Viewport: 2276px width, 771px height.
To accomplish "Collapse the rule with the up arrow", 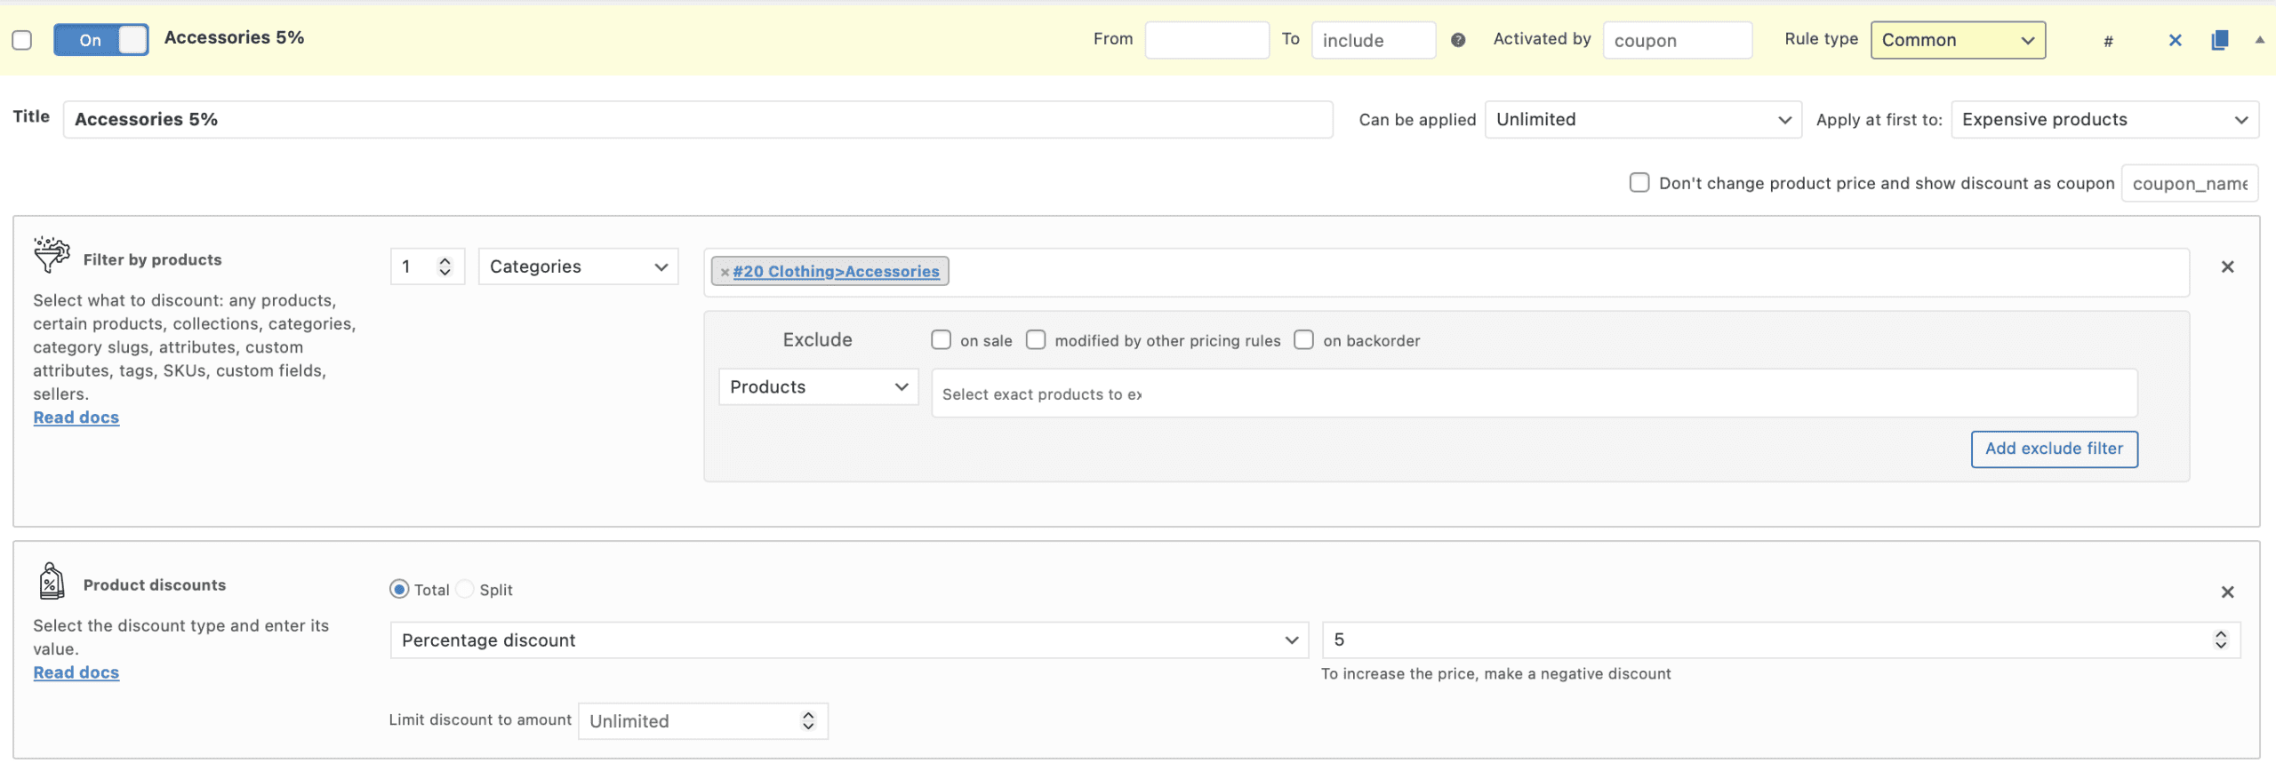I will [x=2259, y=40].
